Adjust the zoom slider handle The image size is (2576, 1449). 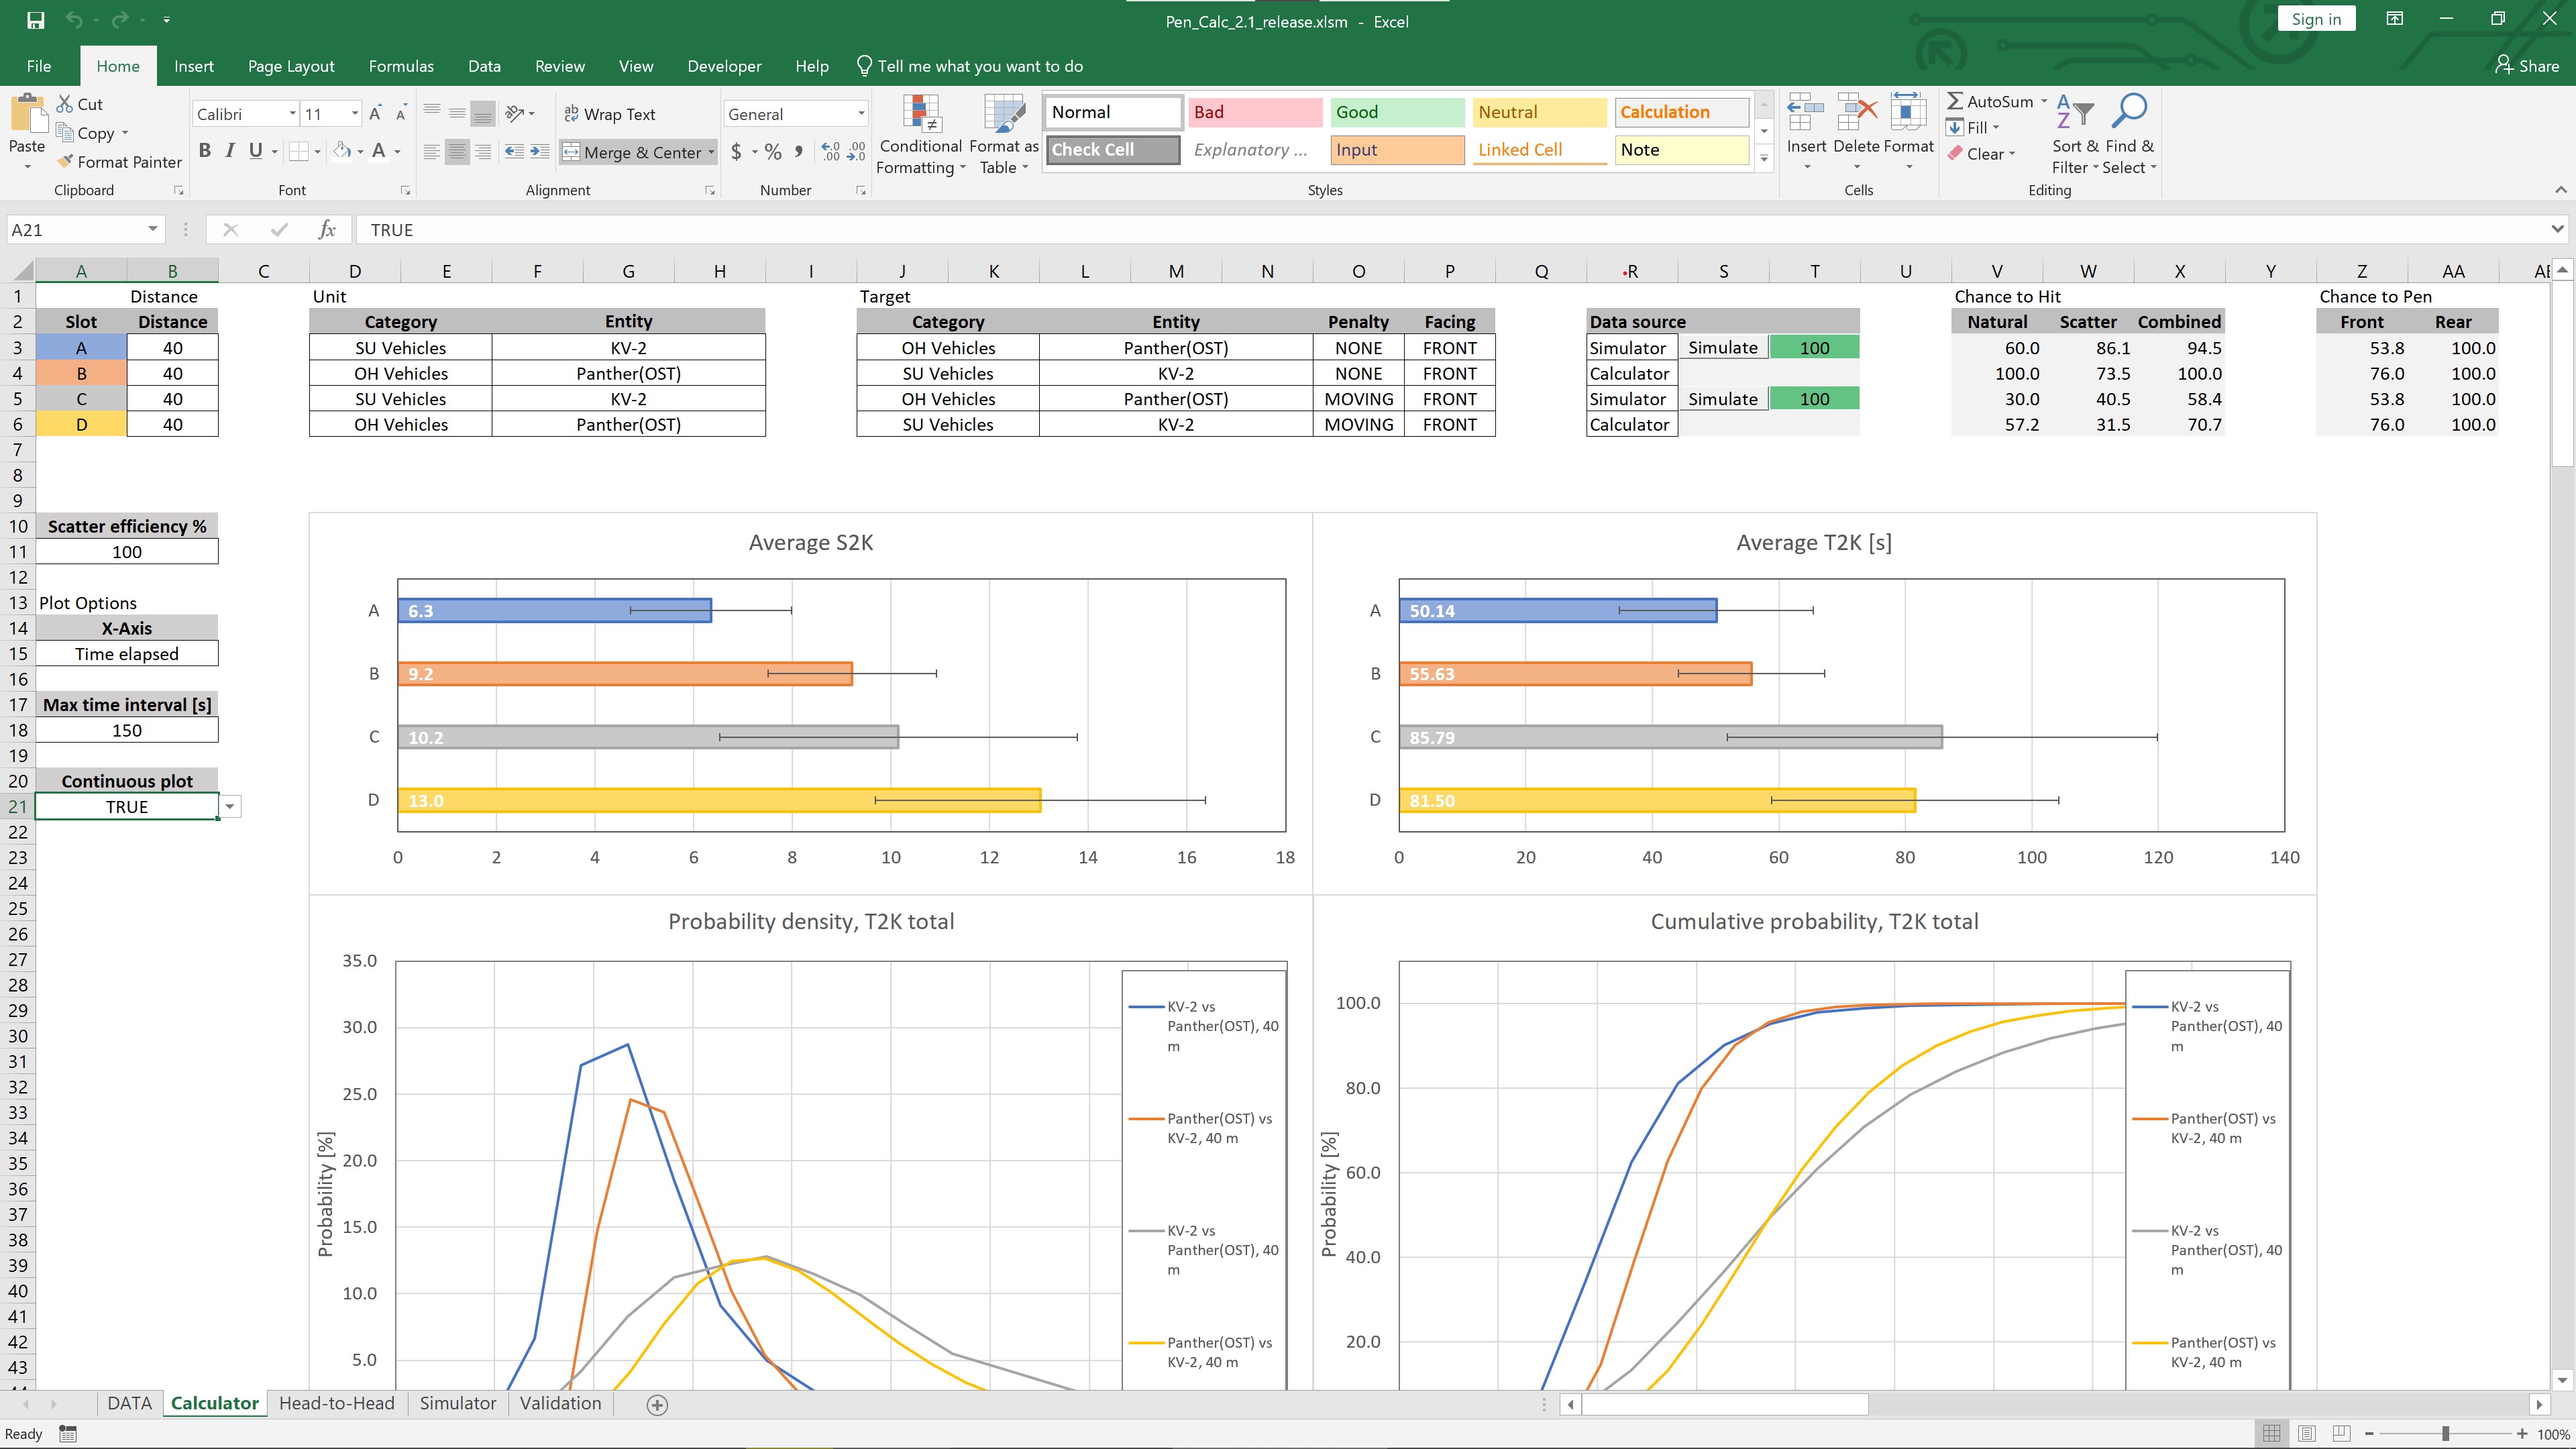click(x=2445, y=1434)
